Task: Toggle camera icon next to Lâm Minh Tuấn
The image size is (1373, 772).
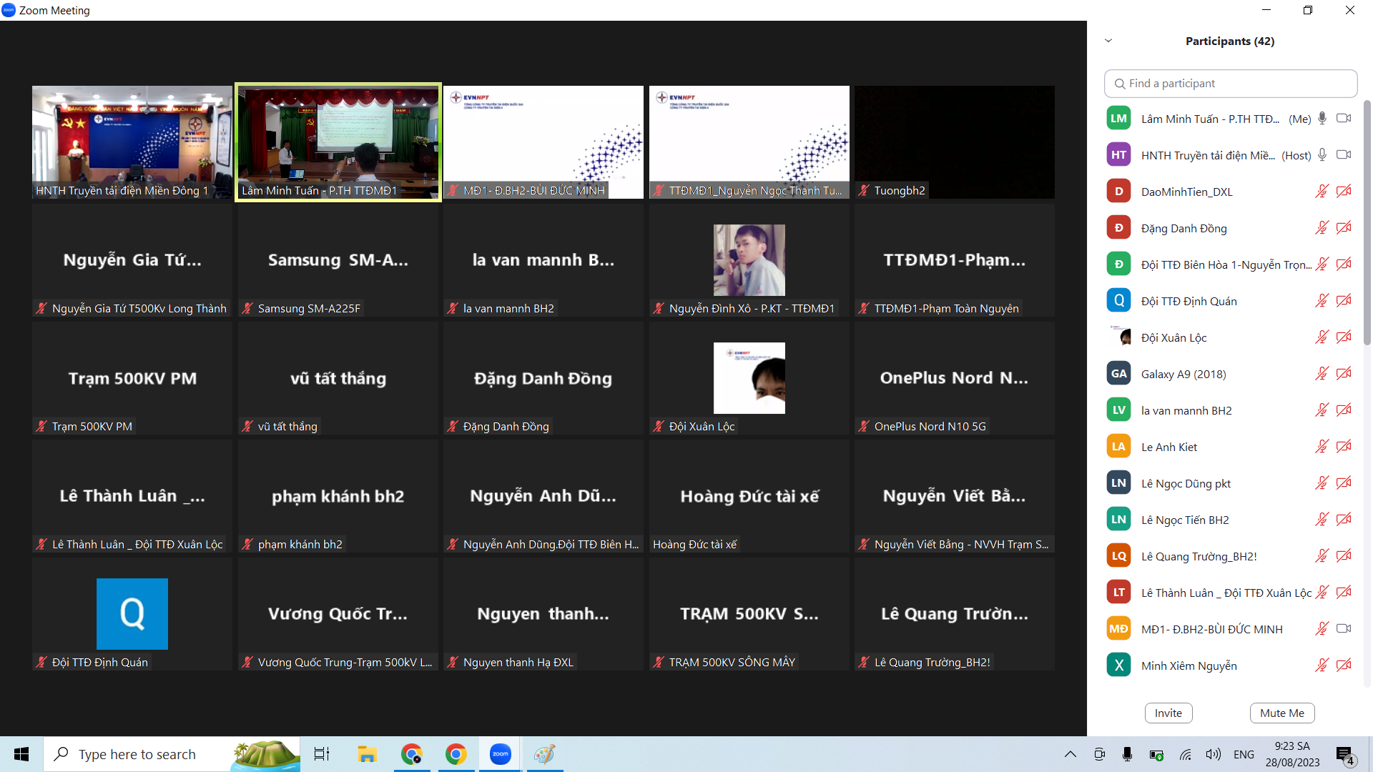Action: click(1344, 119)
